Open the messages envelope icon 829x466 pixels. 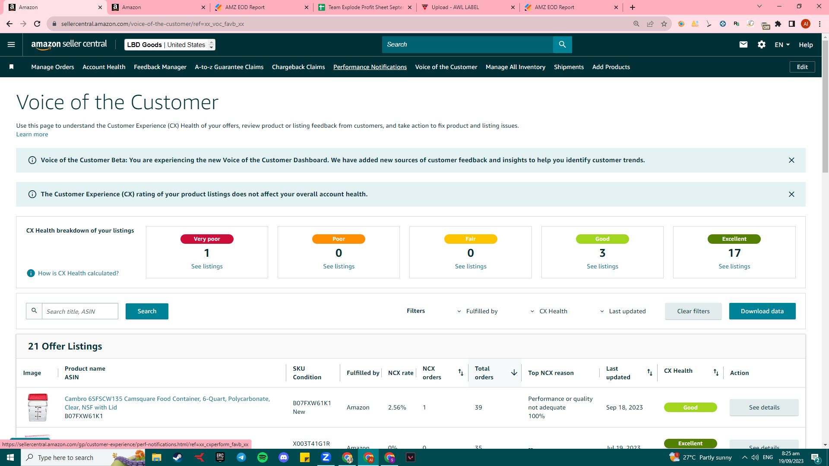pos(743,44)
